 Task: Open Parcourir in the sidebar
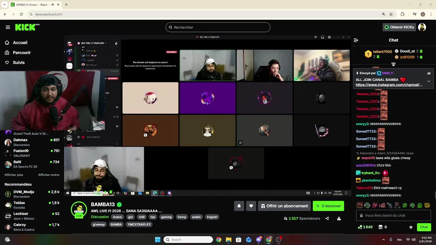click(22, 52)
